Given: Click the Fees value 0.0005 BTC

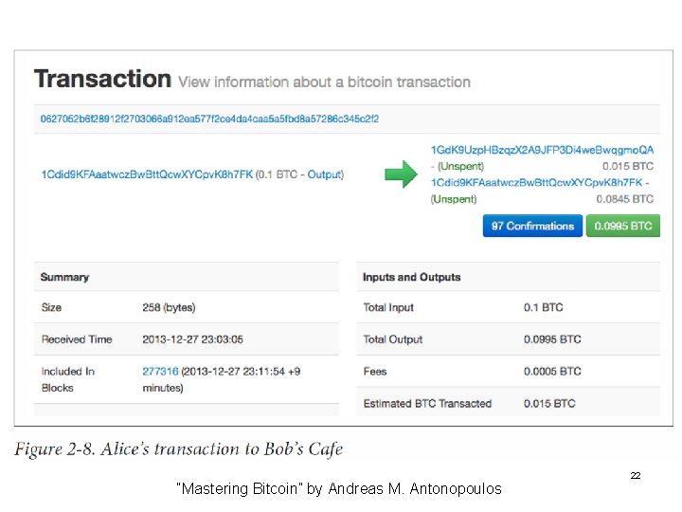Looking at the screenshot, I should 552,372.
